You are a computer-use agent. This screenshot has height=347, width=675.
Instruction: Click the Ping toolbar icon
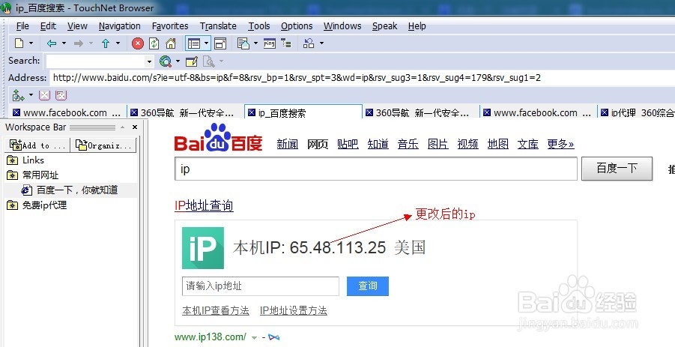pos(270,43)
